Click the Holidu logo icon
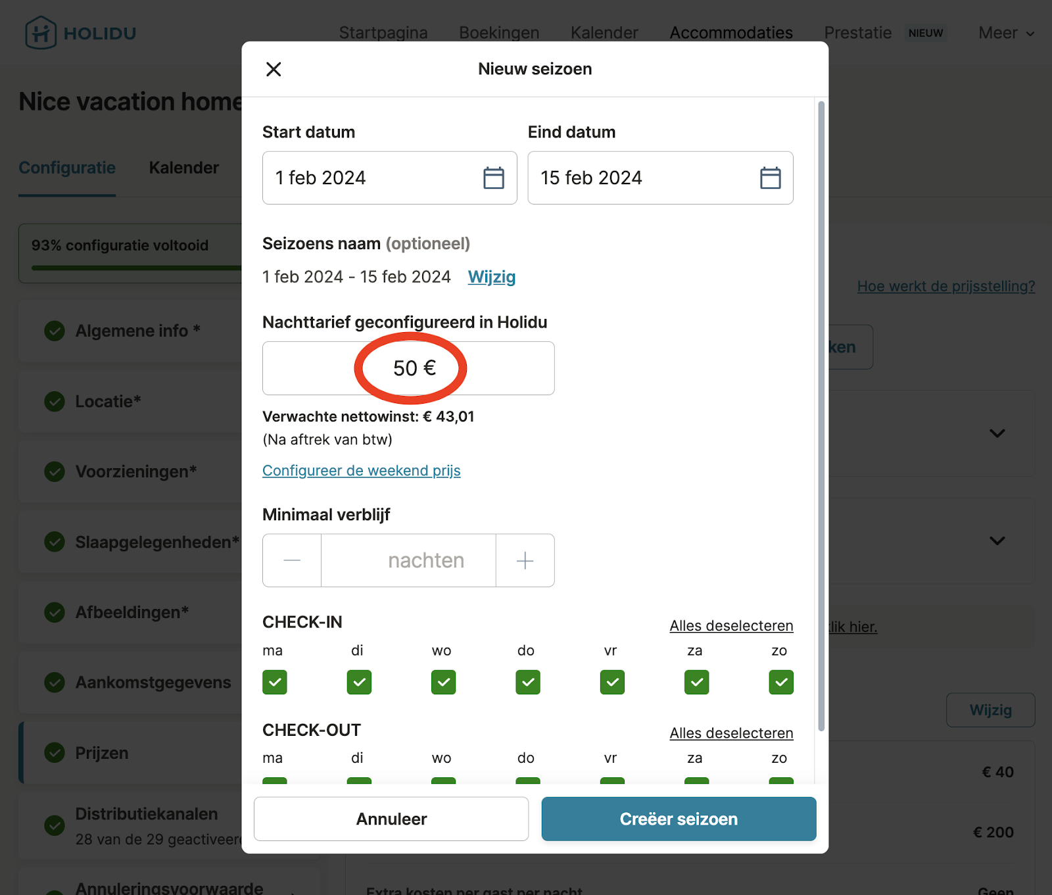The height and width of the screenshot is (895, 1052). tap(41, 33)
